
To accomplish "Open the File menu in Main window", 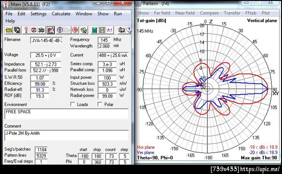I will pos(9,14).
